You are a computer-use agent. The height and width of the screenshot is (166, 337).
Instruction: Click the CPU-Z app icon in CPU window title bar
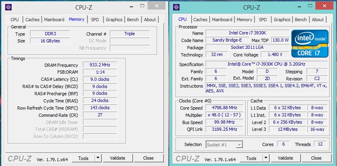click(176, 7)
